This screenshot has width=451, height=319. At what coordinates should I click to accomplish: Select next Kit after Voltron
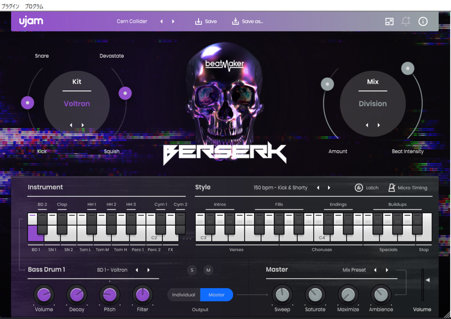click(82, 125)
